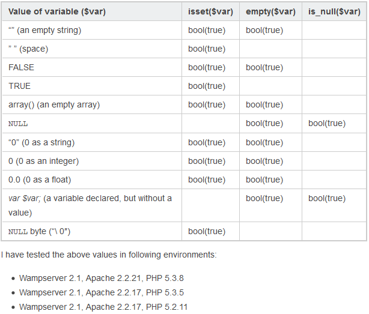Click the PHP 5.3.8 environment bullet
The height and width of the screenshot is (314, 369).
point(101,278)
